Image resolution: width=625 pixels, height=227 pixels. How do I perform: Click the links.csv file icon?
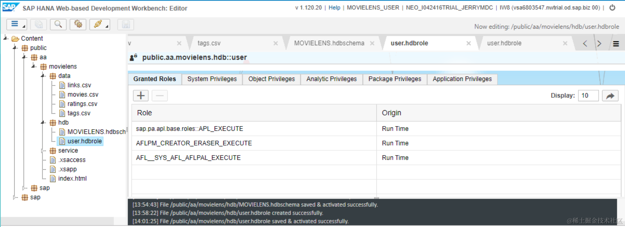tap(62, 85)
